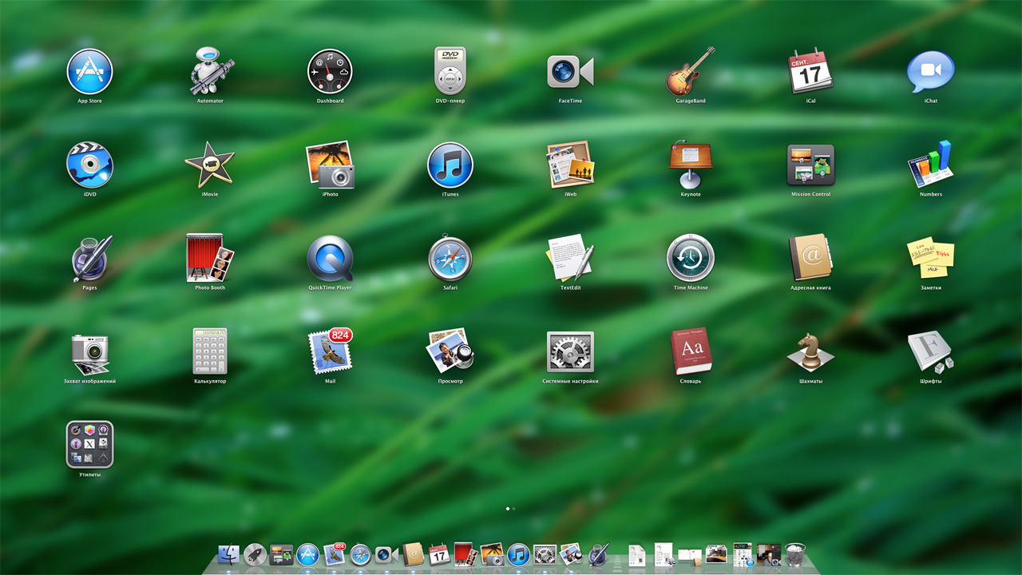Open the Шахматы chess app
The width and height of the screenshot is (1022, 575).
pyautogui.click(x=810, y=351)
